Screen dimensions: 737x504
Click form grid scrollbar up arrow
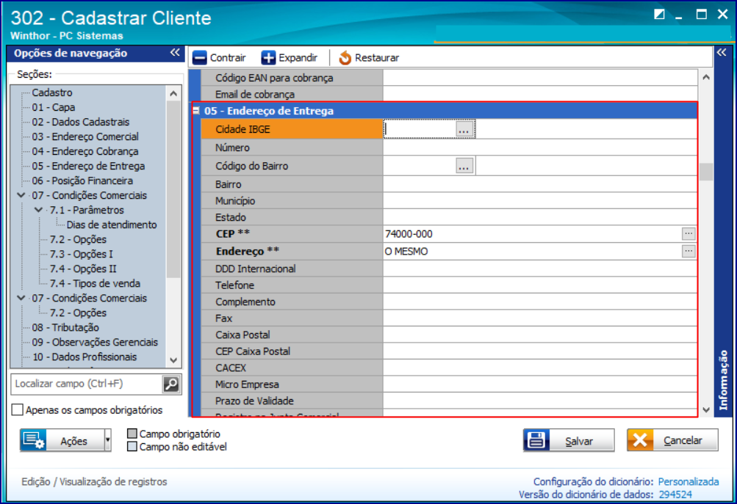[706, 76]
